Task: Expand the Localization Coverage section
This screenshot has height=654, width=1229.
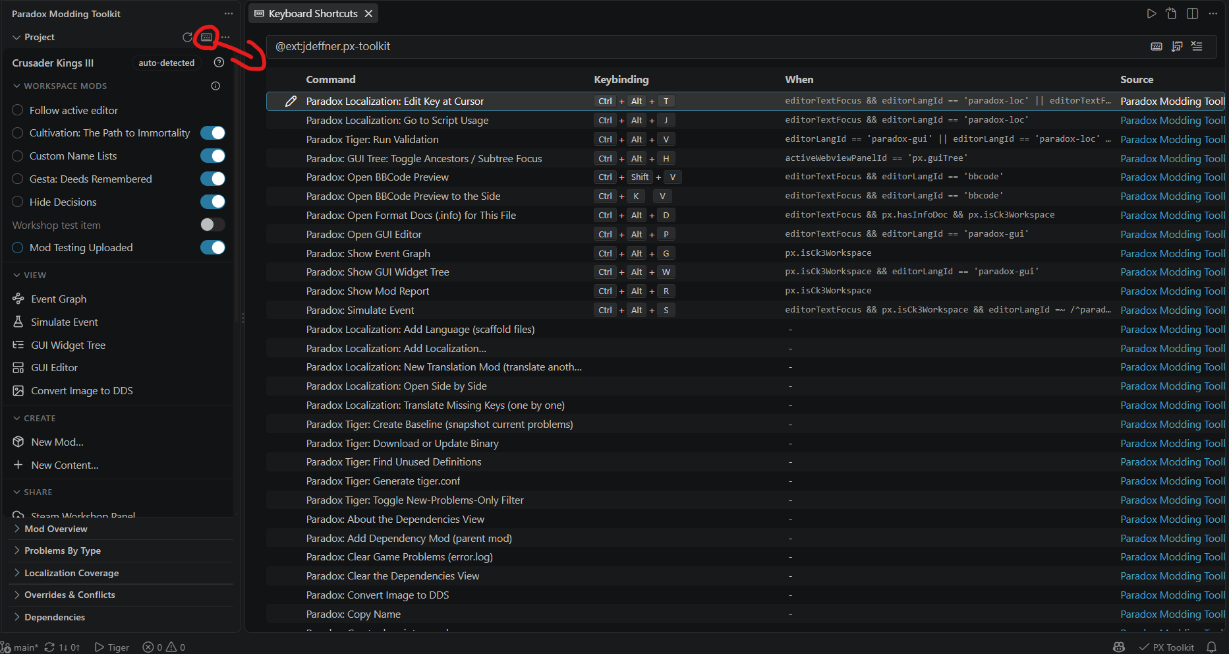Action: 122,573
